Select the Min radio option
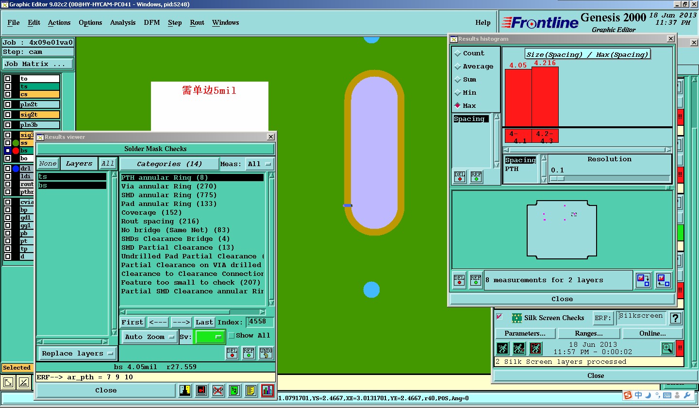This screenshot has height=408, width=699. [458, 93]
